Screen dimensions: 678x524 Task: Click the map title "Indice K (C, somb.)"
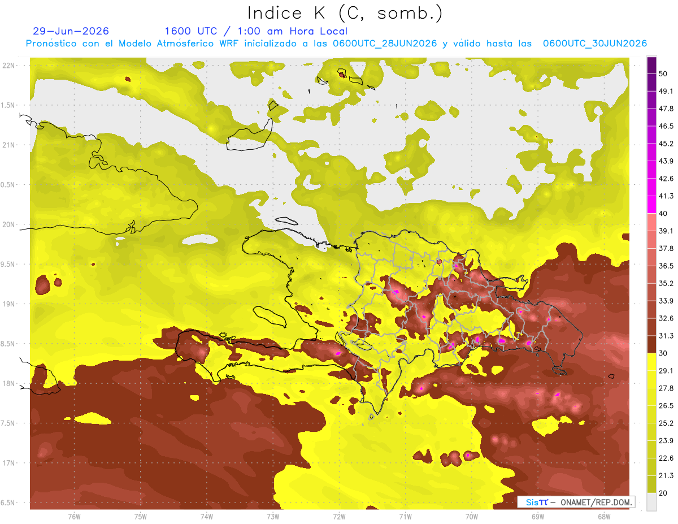345,12
